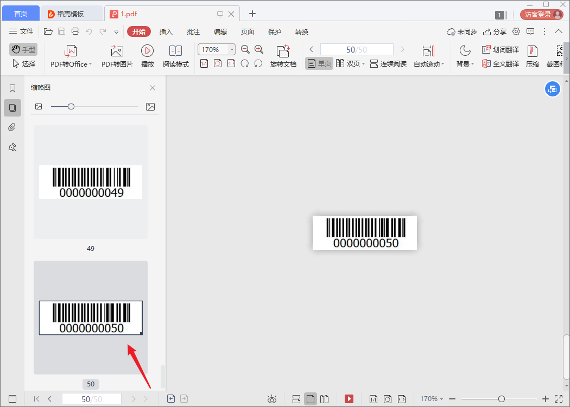The image size is (570, 407).
Task: Adjust the thumbnail size slider
Action: [x=71, y=107]
